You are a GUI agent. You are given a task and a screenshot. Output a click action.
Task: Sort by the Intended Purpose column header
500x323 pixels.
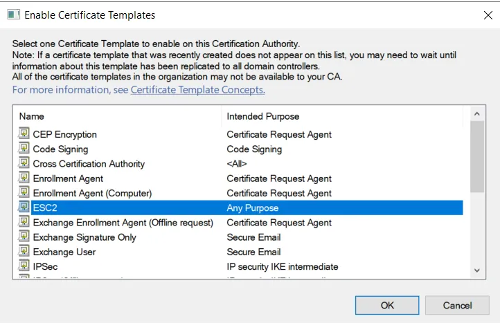click(x=343, y=116)
